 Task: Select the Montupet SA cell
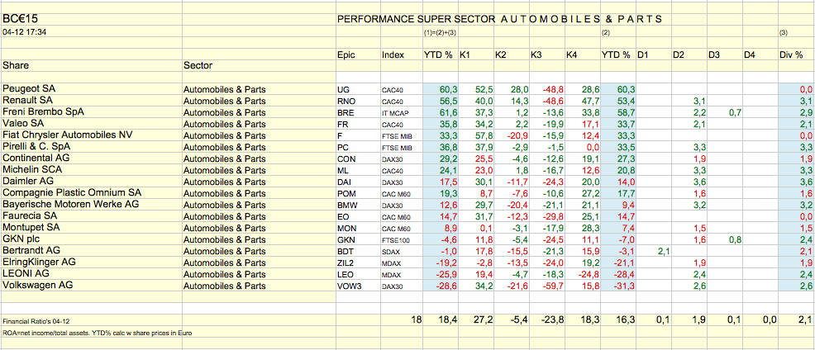point(91,227)
